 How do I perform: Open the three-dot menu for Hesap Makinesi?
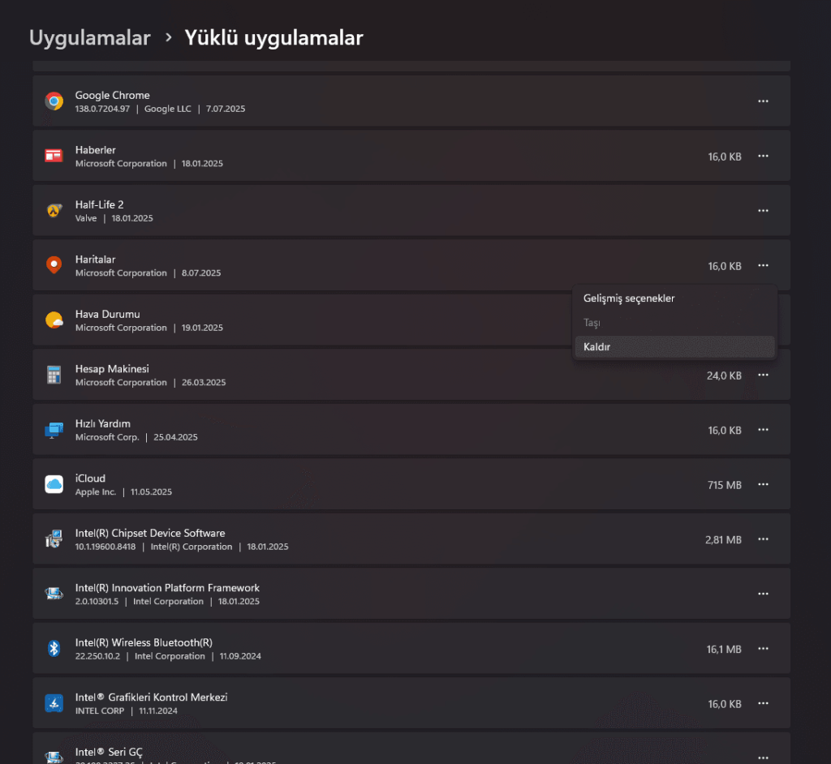pyautogui.click(x=763, y=376)
